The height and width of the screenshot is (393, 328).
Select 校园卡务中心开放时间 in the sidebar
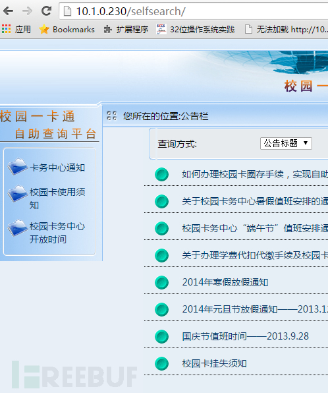[57, 233]
